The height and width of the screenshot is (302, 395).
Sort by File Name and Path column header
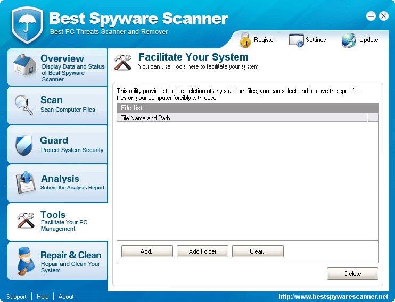pos(242,118)
